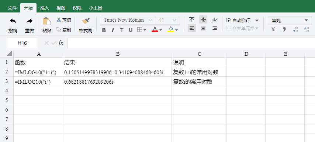Select column B header
The height and width of the screenshot is (142, 315).
[x=117, y=54]
